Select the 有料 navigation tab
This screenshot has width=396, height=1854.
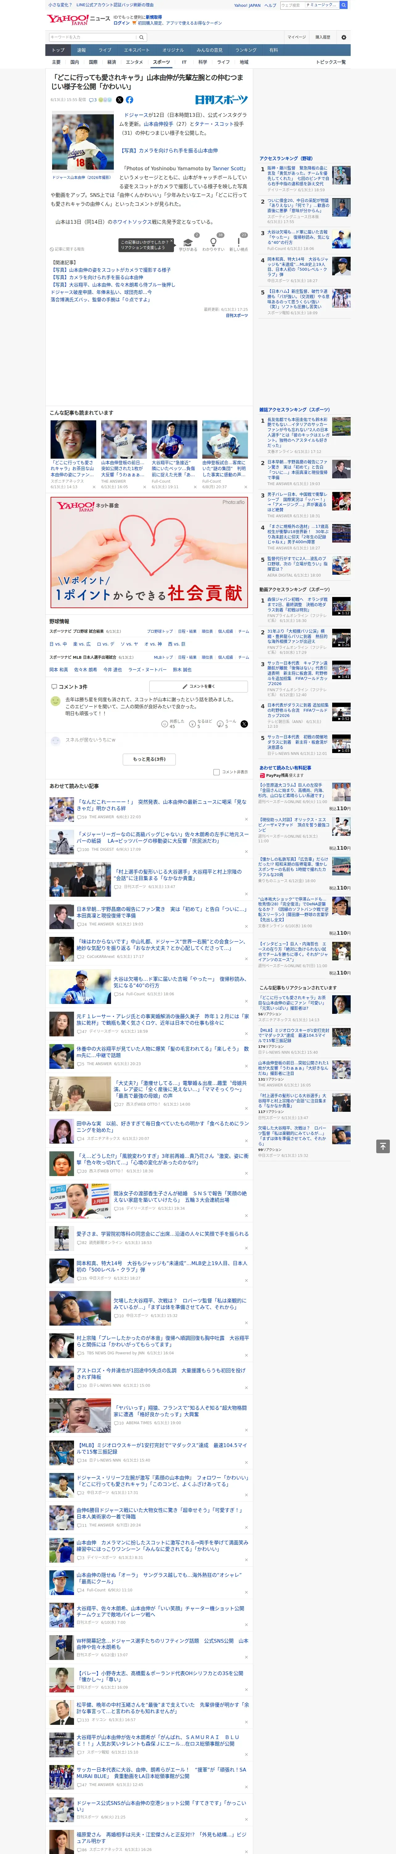point(274,50)
